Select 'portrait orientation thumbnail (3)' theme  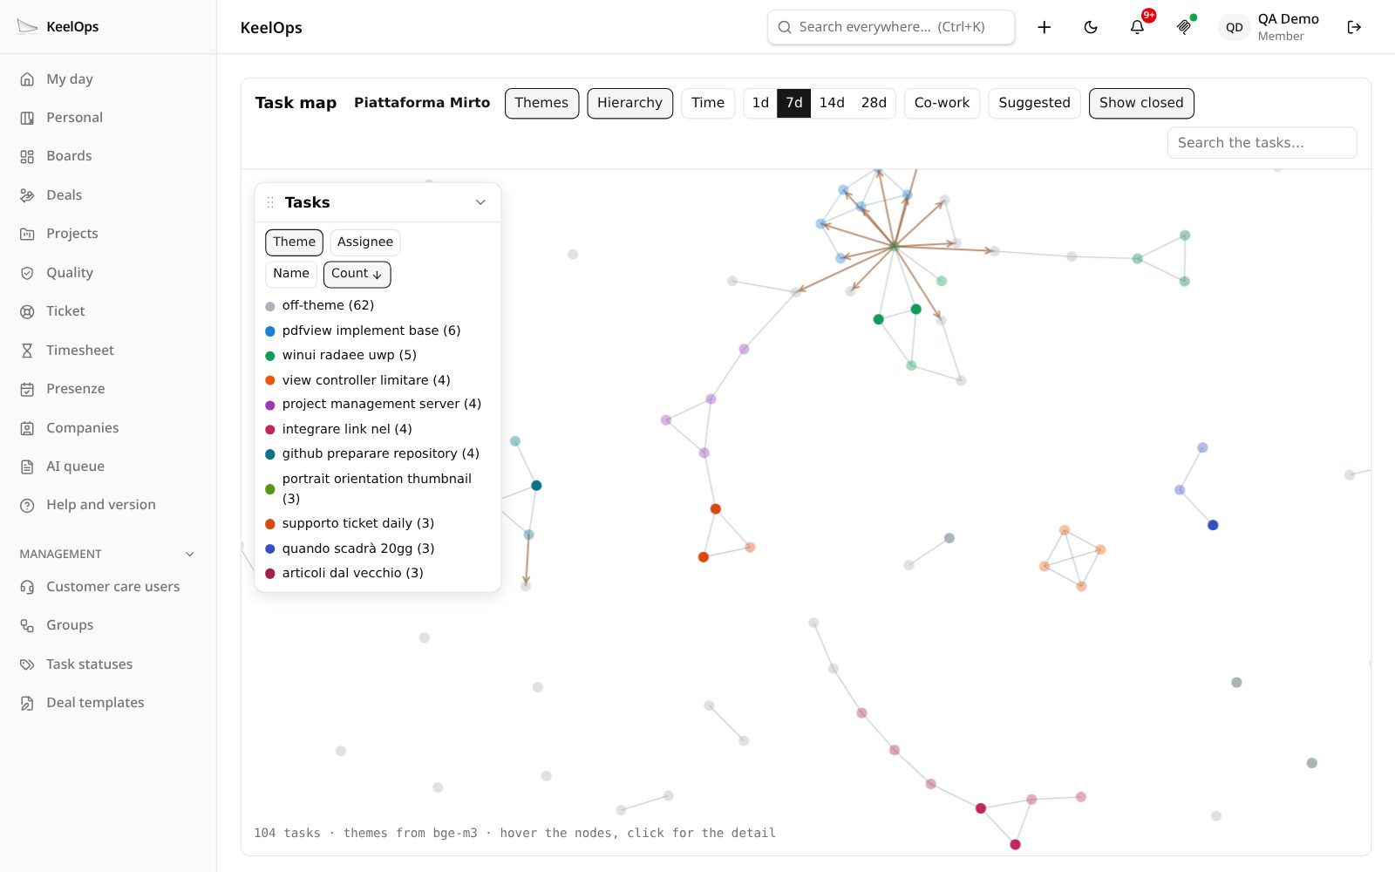378,488
